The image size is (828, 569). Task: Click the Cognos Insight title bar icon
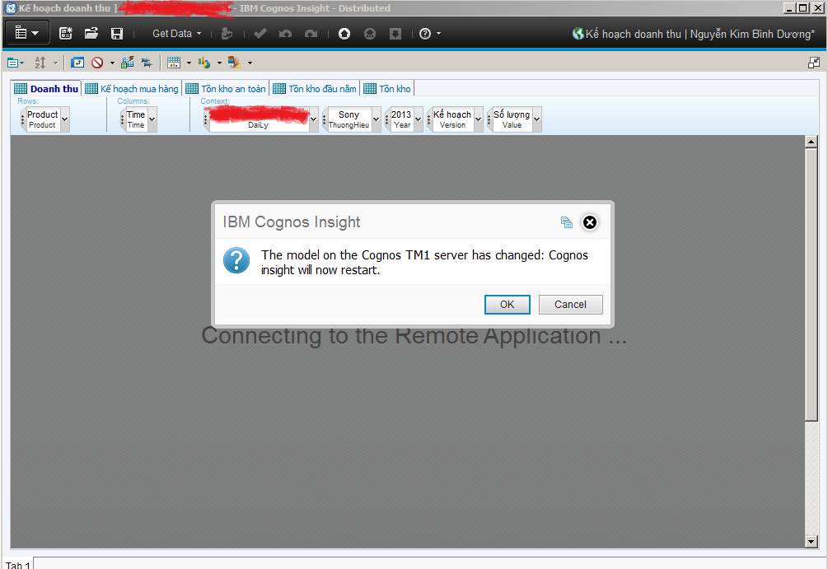click(10, 8)
